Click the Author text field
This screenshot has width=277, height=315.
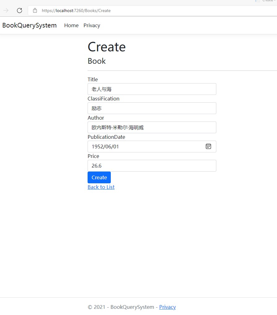pyautogui.click(x=152, y=127)
